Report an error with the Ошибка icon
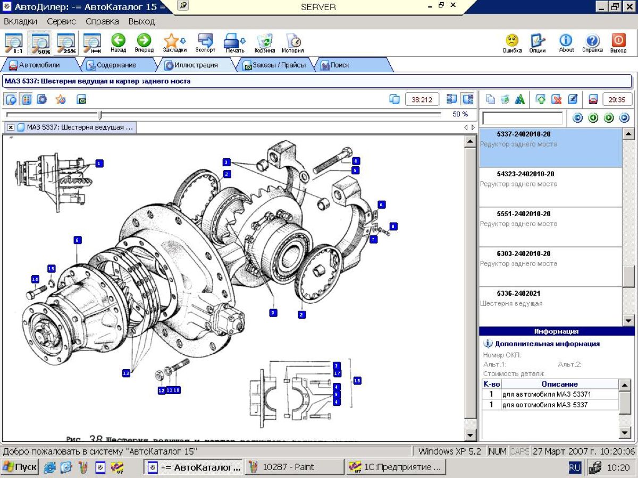The image size is (638, 478). (x=512, y=44)
